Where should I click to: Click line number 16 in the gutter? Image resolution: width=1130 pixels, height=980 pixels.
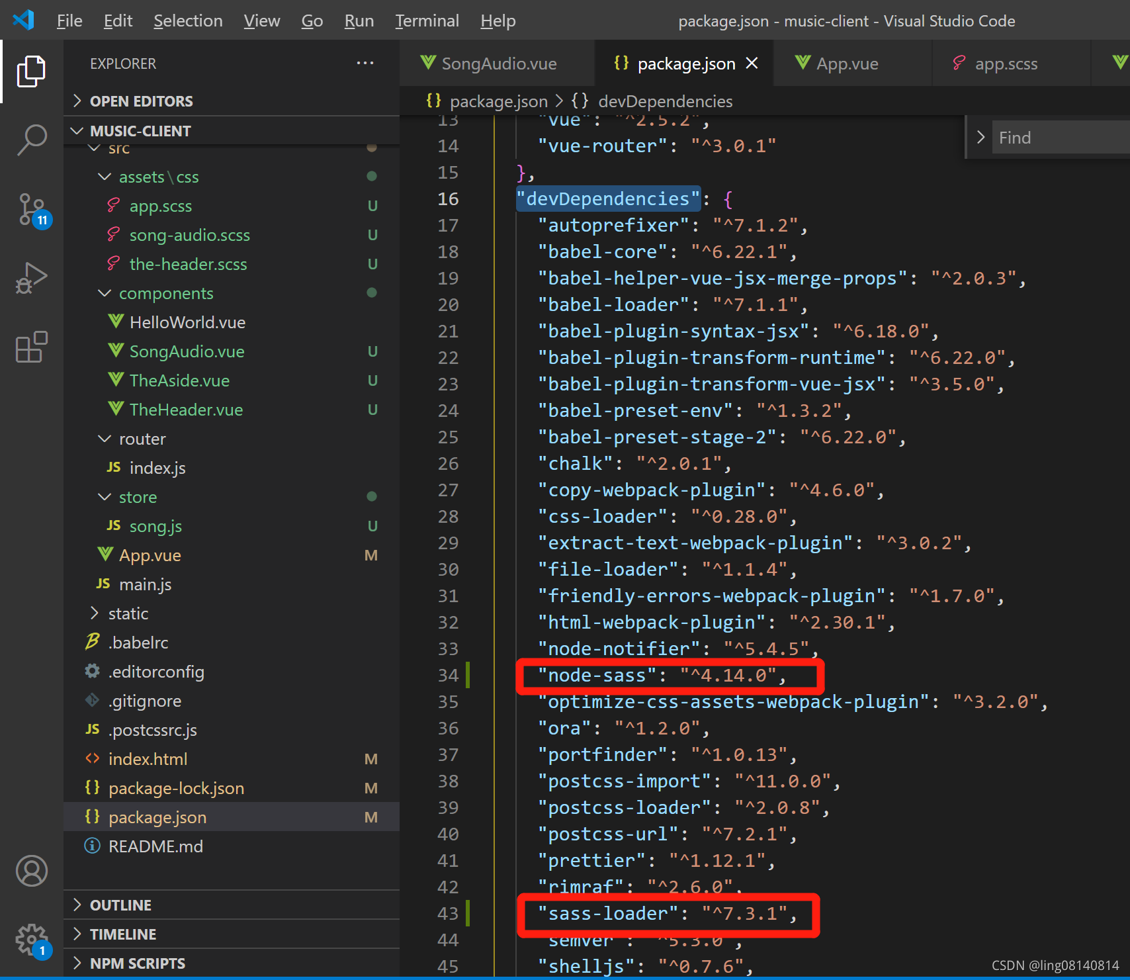(448, 199)
